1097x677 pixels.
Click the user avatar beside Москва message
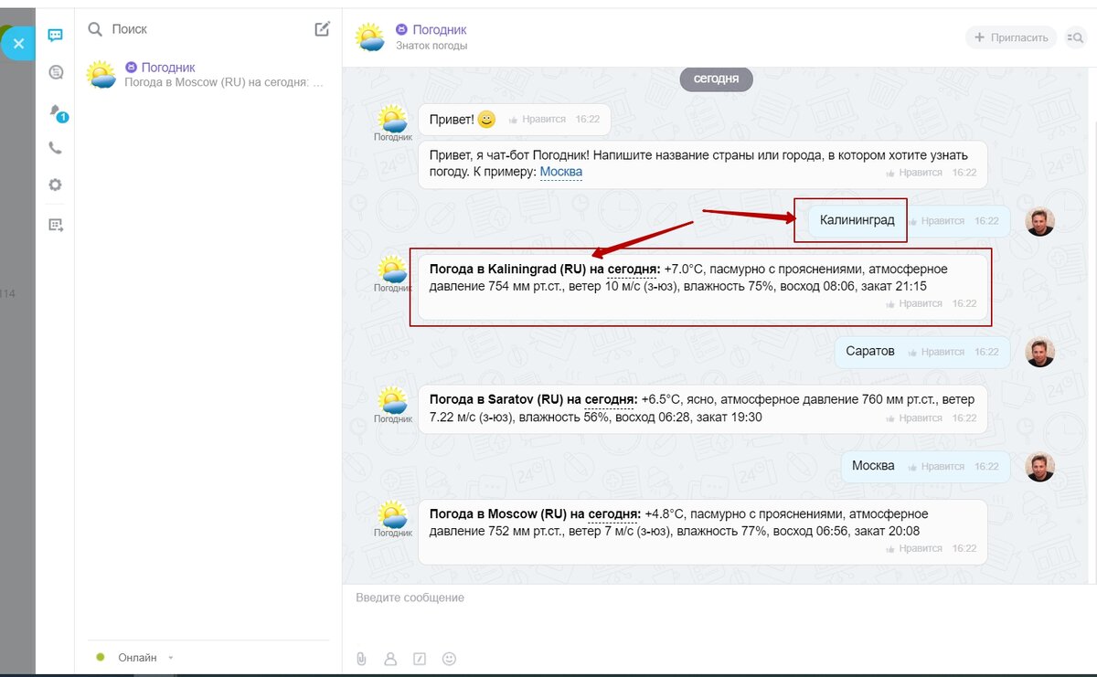tap(1039, 467)
